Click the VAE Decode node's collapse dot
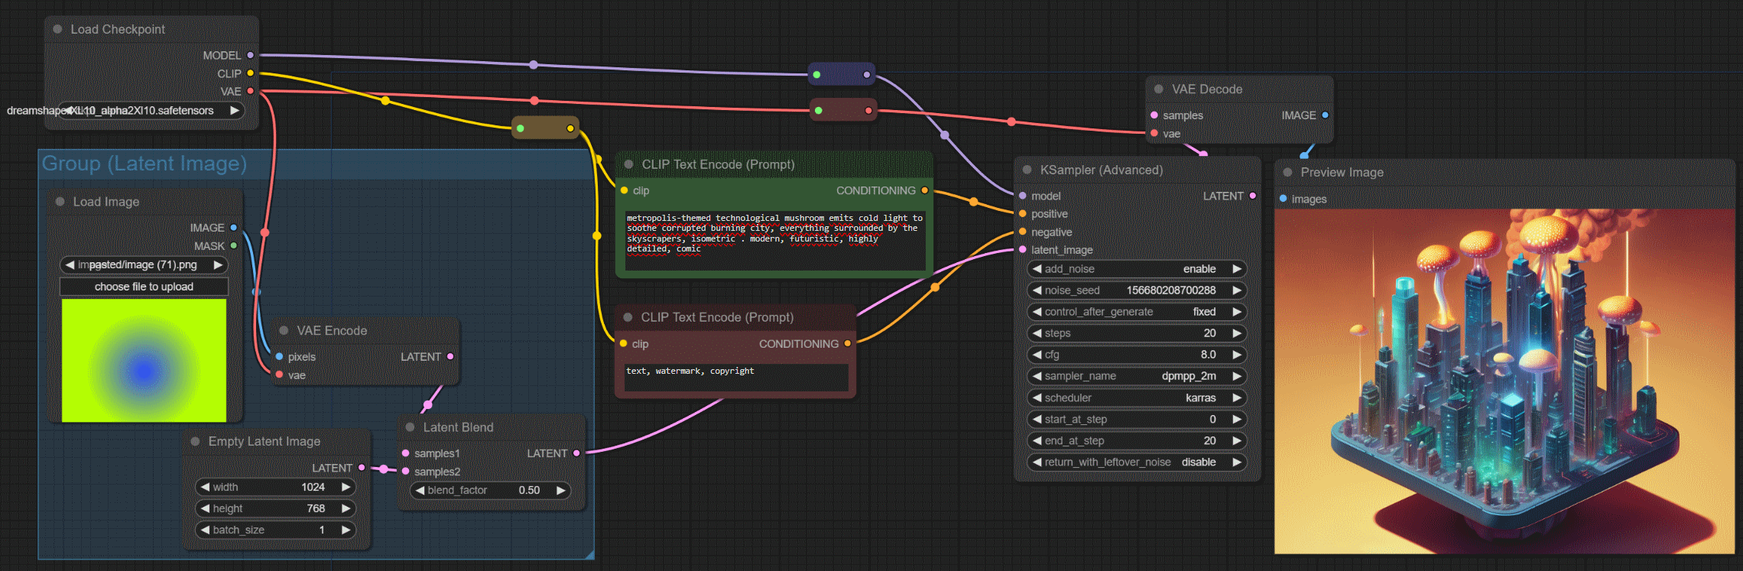Image resolution: width=1743 pixels, height=571 pixels. tap(1158, 89)
